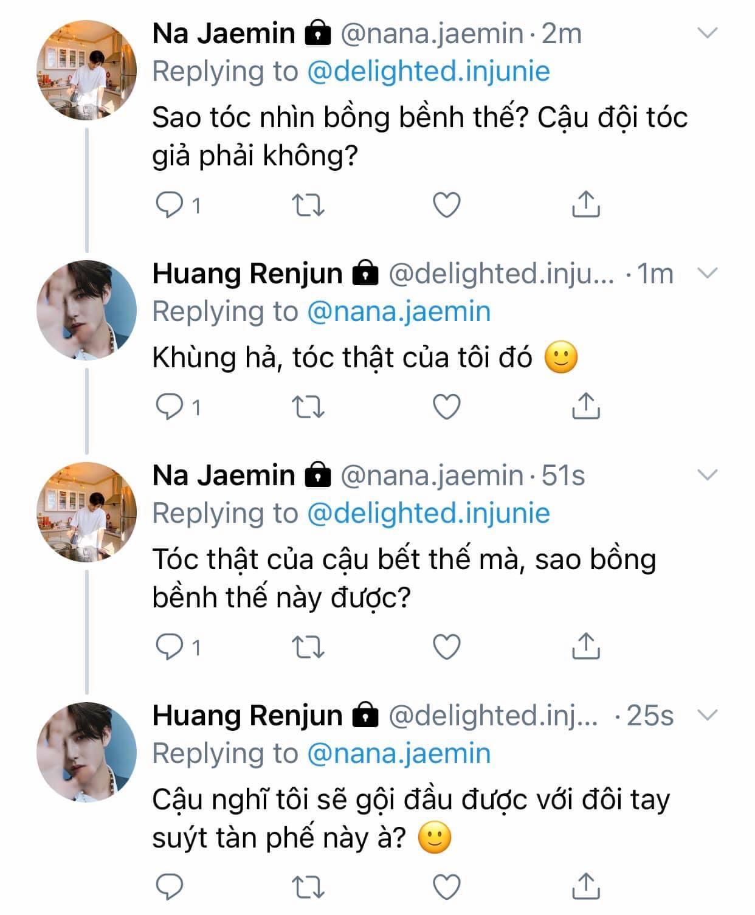Open Na Jaemin's profile picture on the first tweet
The image size is (755, 915).
click(86, 71)
